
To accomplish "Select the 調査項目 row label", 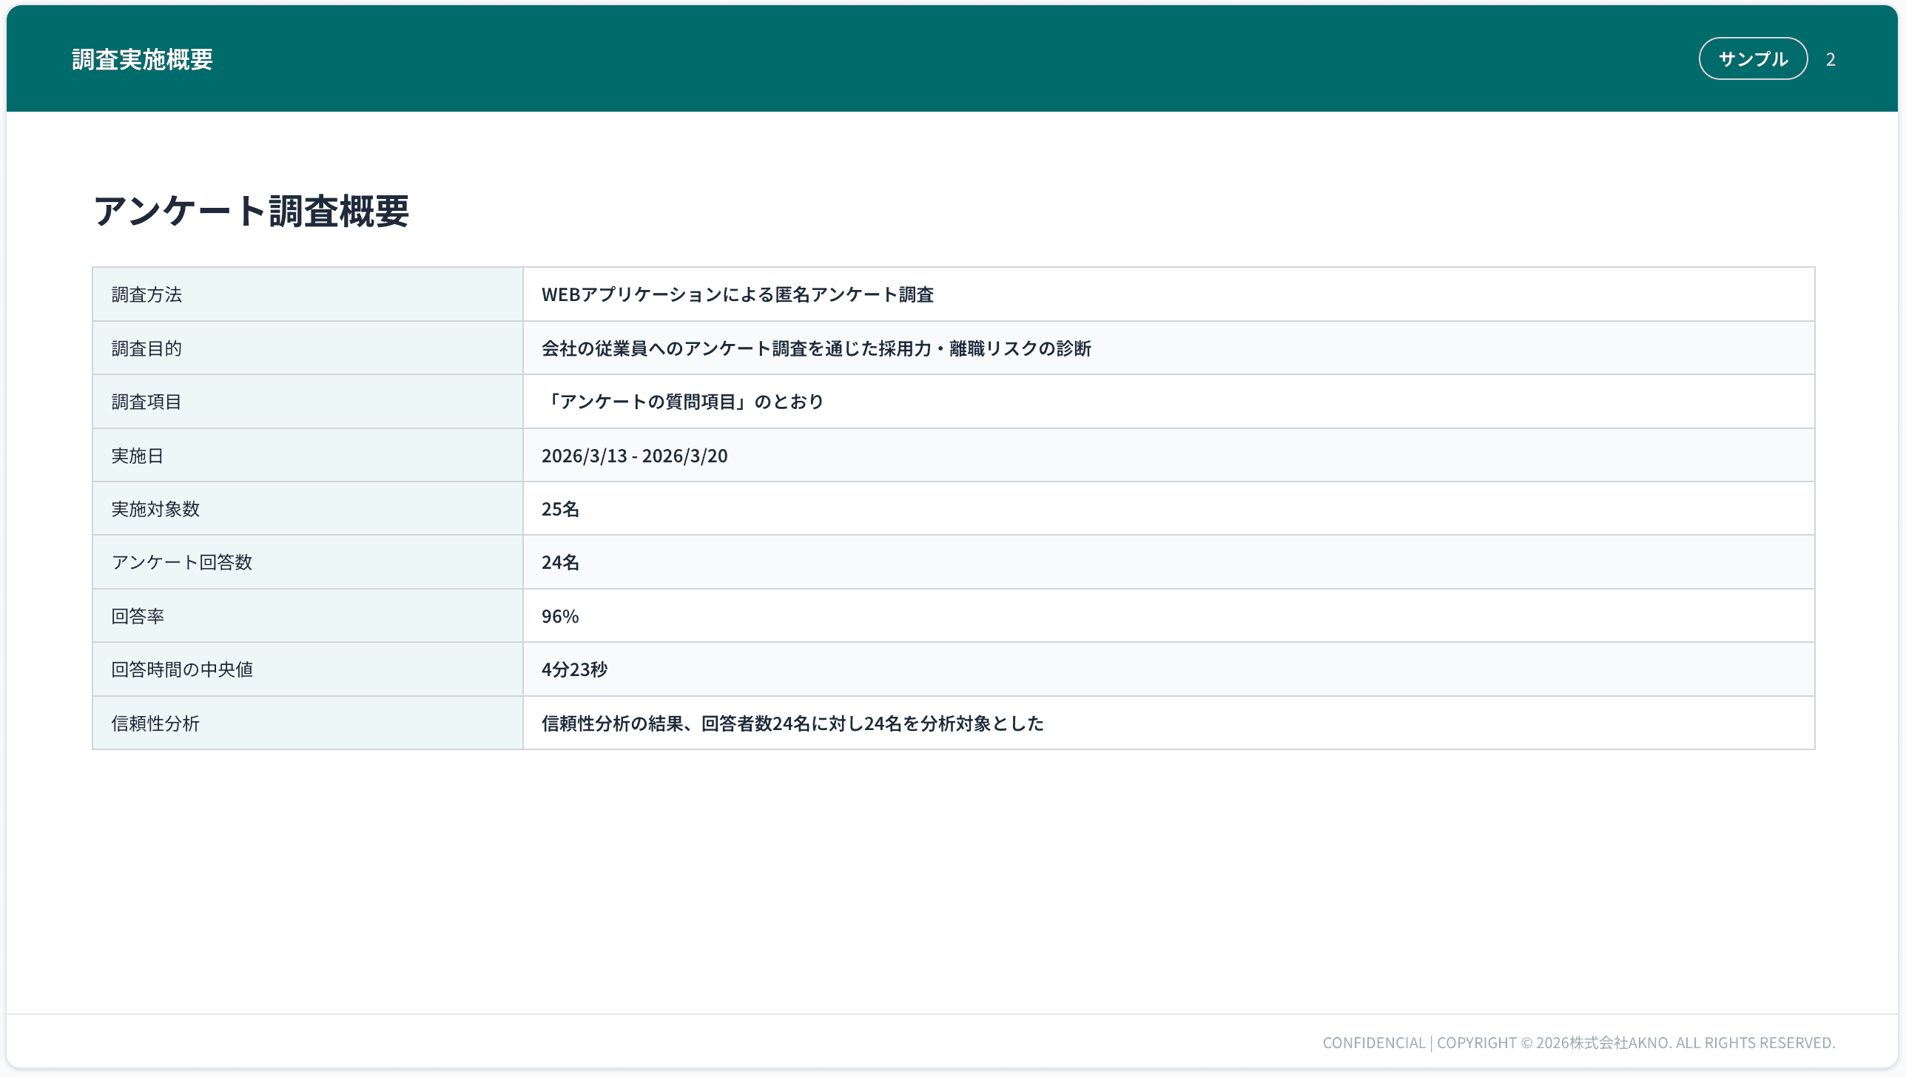I will [147, 402].
